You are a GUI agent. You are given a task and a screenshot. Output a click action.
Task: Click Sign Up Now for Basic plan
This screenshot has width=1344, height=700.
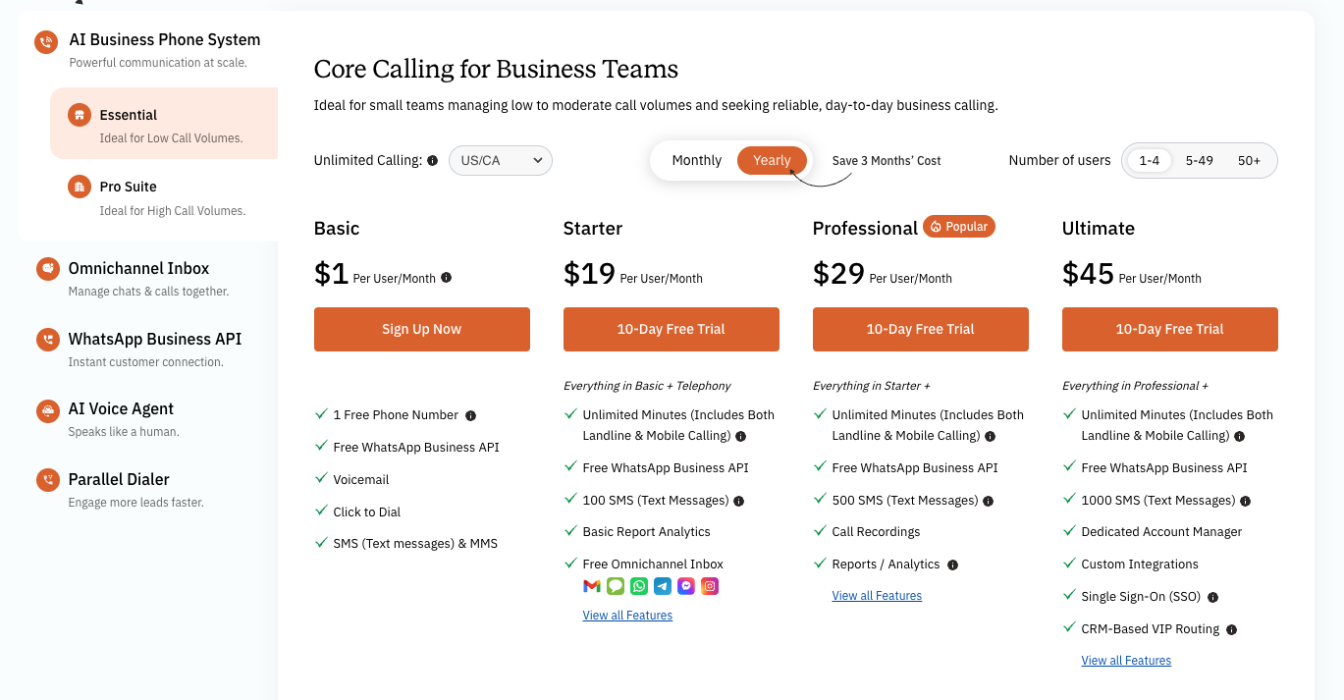[421, 330]
